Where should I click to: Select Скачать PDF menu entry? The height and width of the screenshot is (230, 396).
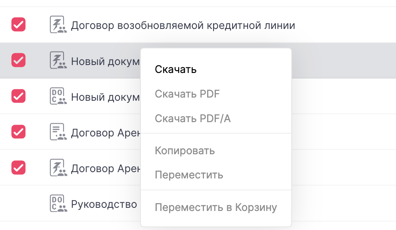pyautogui.click(x=187, y=94)
